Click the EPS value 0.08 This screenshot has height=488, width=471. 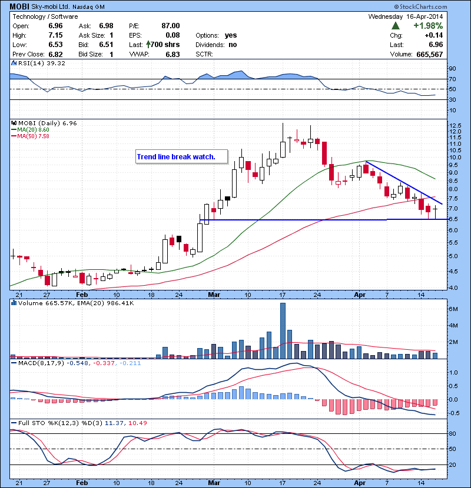click(173, 35)
